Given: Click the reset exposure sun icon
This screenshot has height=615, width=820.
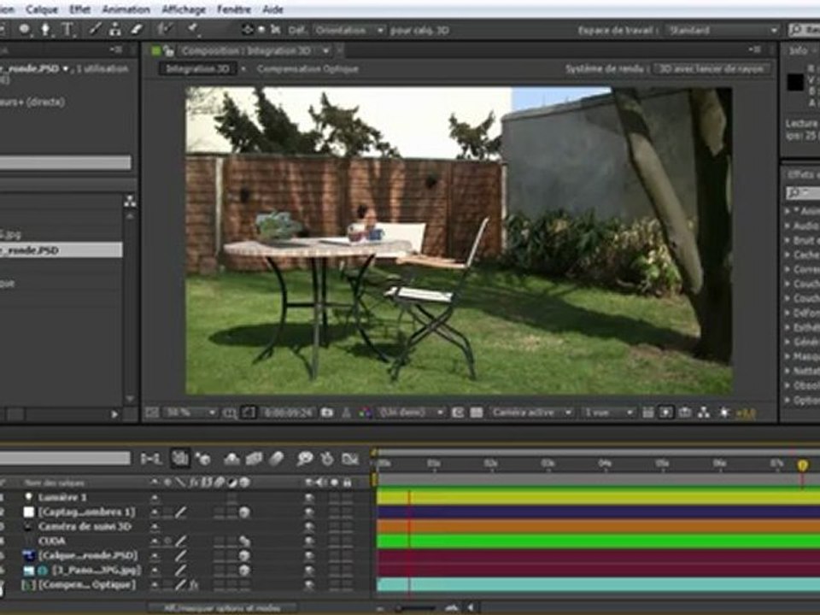Looking at the screenshot, I should click(724, 413).
